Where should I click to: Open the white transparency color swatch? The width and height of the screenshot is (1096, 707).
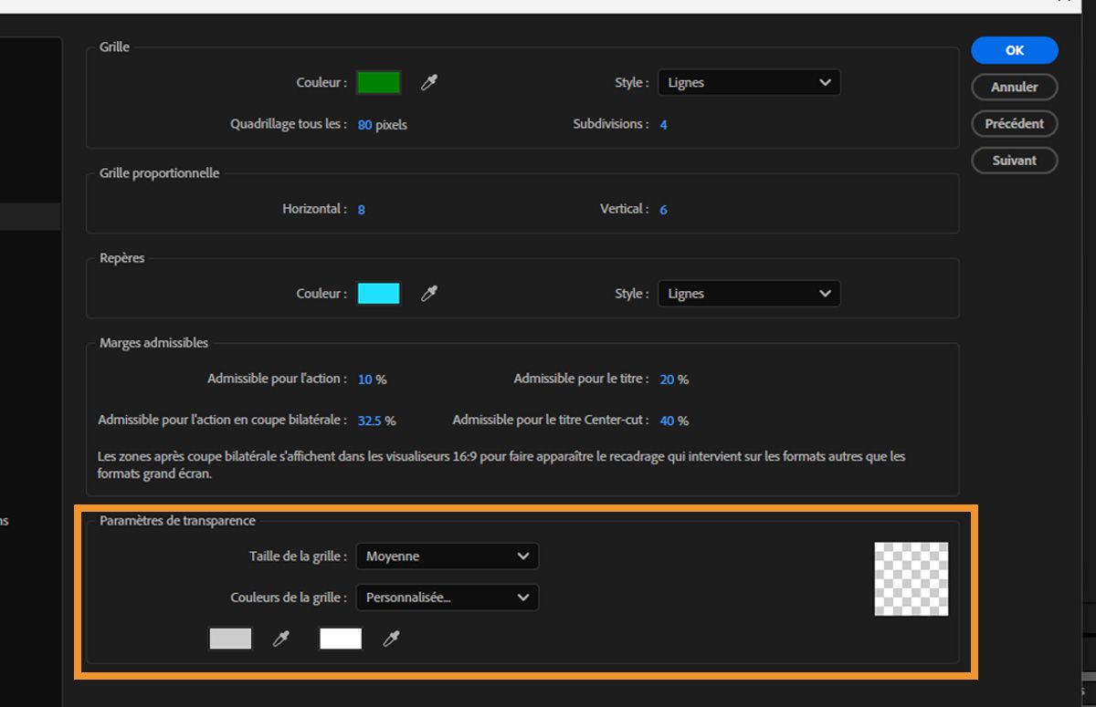point(341,639)
